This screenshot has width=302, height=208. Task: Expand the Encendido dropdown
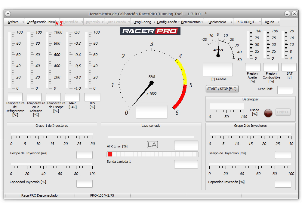[82, 22]
